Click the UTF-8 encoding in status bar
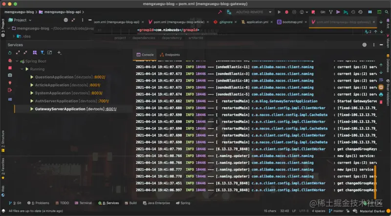Screen dimensions: 391x216 [x=304, y=211]
